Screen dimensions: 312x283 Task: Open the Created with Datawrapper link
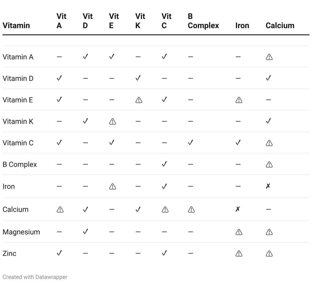(x=35, y=277)
